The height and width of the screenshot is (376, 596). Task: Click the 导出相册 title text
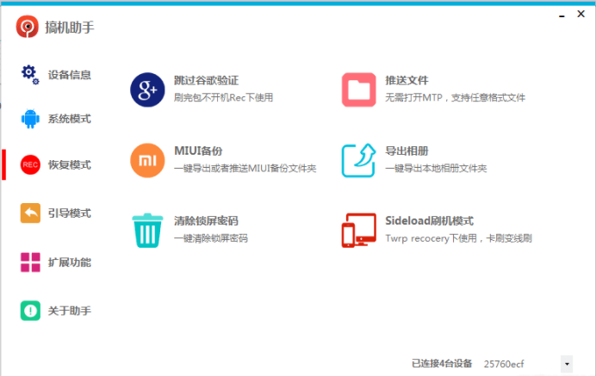coord(405,151)
